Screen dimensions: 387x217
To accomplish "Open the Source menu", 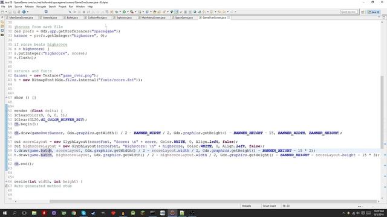I will 18,7.
